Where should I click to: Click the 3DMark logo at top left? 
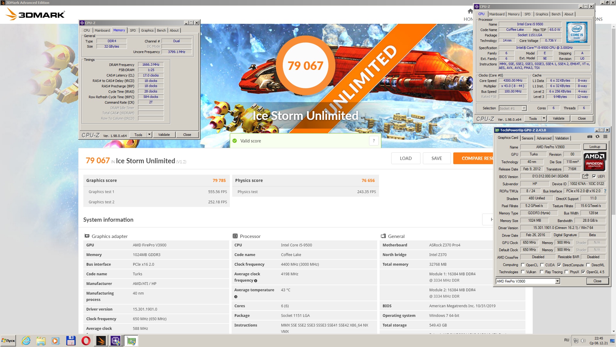coord(35,14)
